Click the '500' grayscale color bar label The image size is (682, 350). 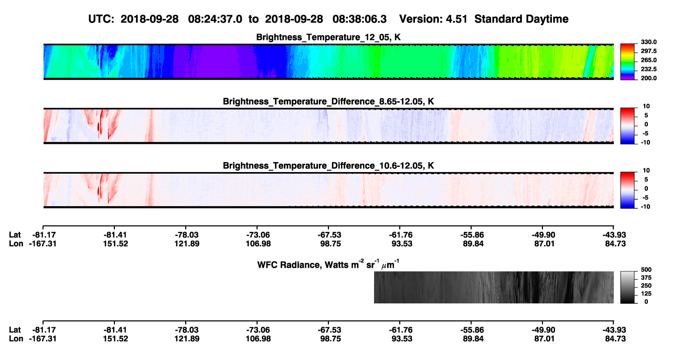pyautogui.click(x=646, y=270)
